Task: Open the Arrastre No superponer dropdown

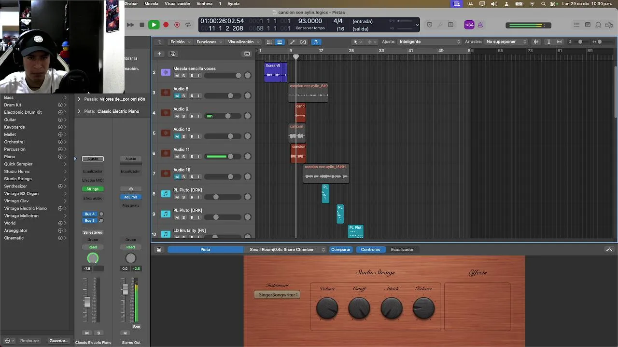Action: pyautogui.click(x=506, y=42)
